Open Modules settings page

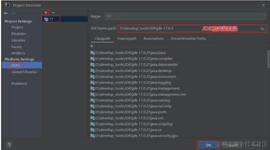pos(18,34)
